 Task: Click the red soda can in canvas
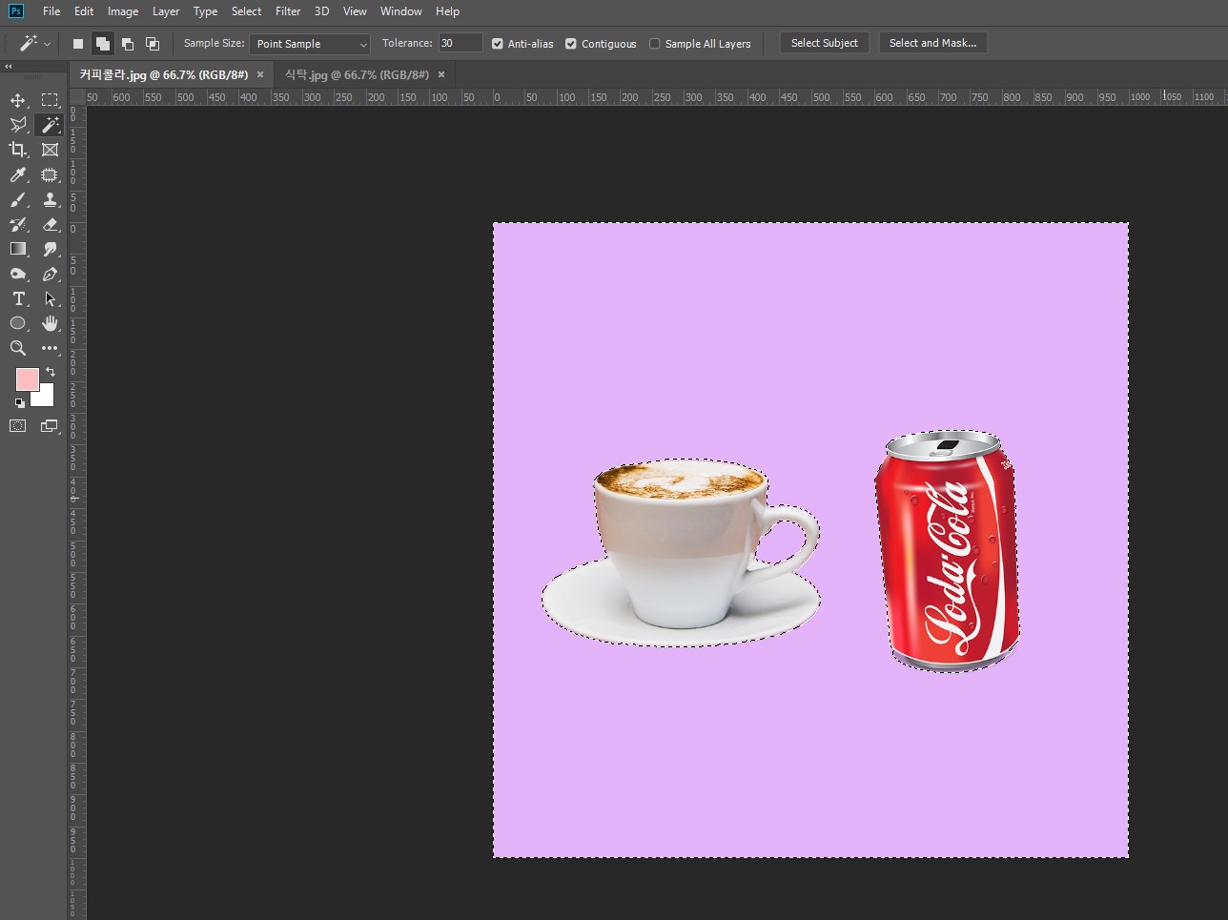[x=948, y=551]
